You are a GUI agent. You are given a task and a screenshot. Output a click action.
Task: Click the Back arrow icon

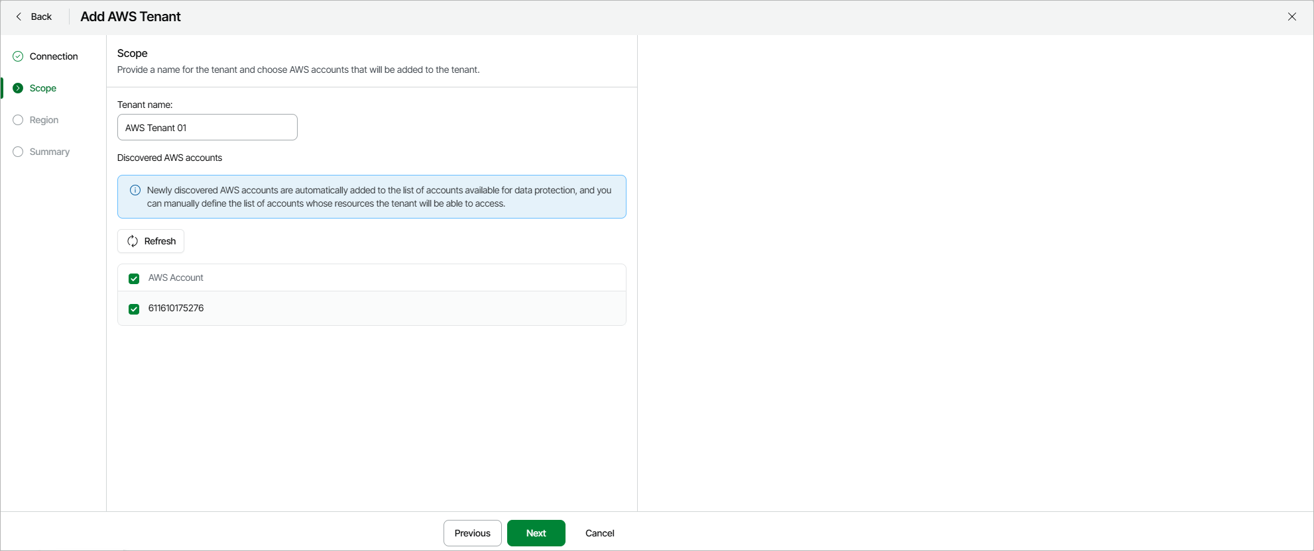[19, 17]
